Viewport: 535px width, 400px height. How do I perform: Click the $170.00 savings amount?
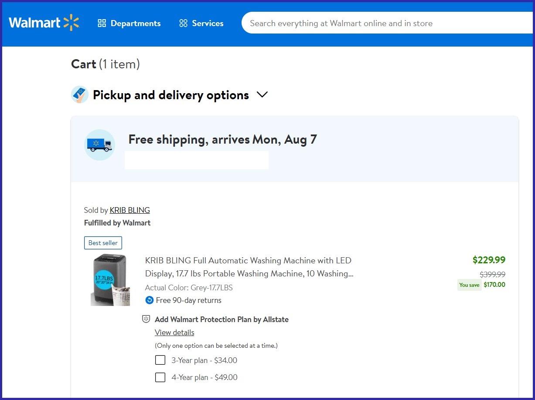coord(494,285)
